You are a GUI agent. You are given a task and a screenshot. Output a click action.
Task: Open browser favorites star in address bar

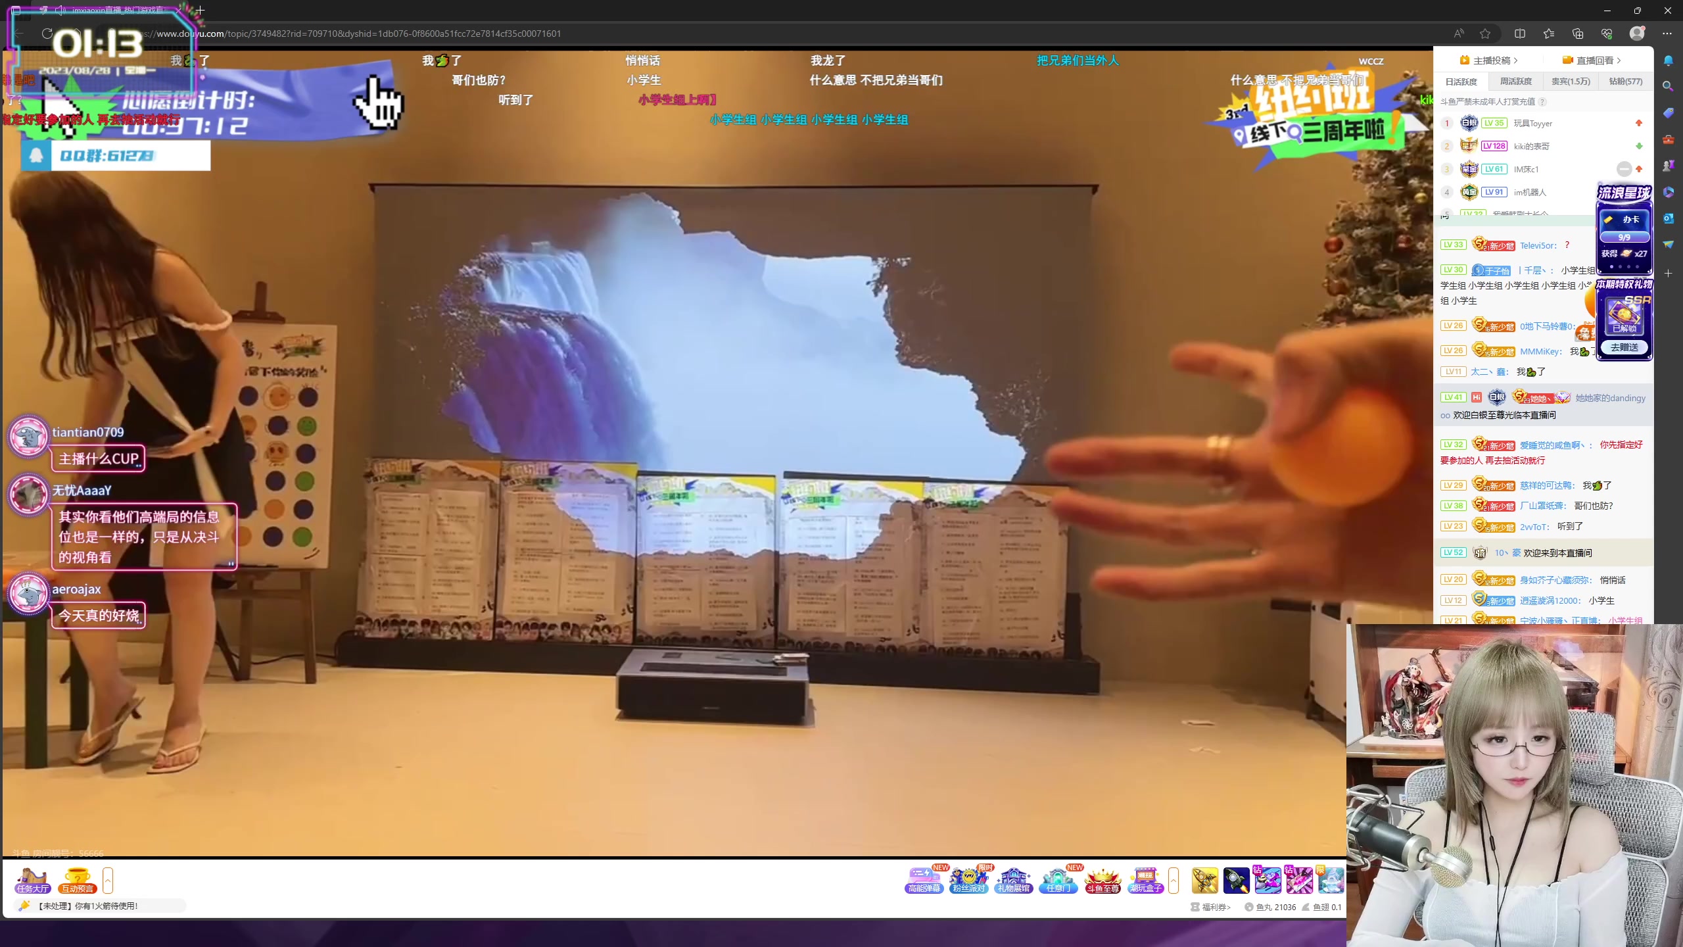click(1485, 34)
